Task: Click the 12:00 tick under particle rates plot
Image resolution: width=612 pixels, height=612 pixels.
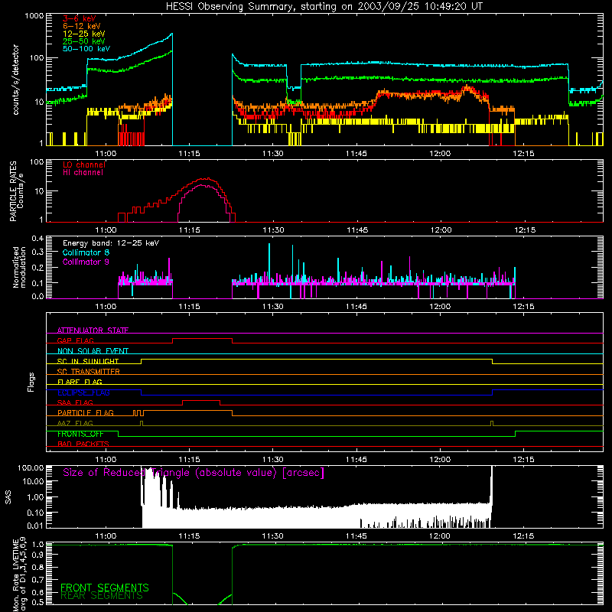Action: (441, 230)
